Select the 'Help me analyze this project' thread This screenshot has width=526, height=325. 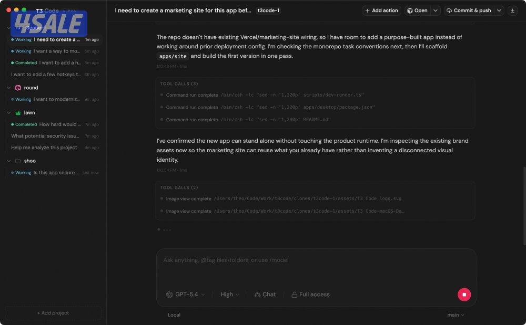pos(44,148)
